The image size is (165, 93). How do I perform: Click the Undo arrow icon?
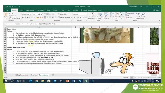10,6
